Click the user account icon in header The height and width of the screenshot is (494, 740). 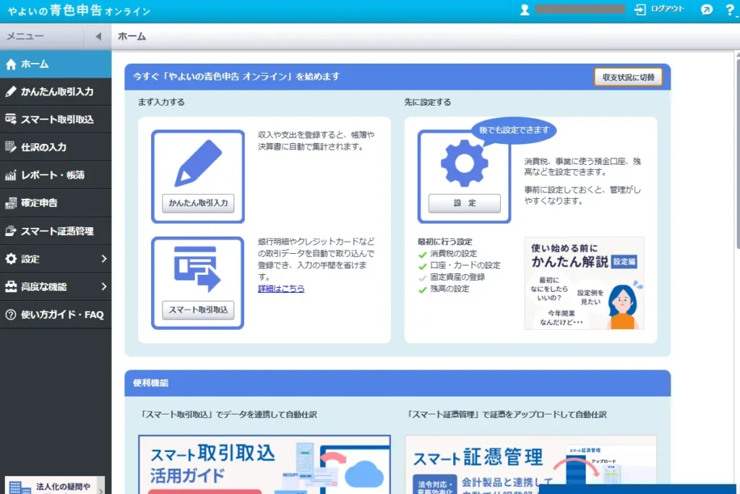pos(525,9)
